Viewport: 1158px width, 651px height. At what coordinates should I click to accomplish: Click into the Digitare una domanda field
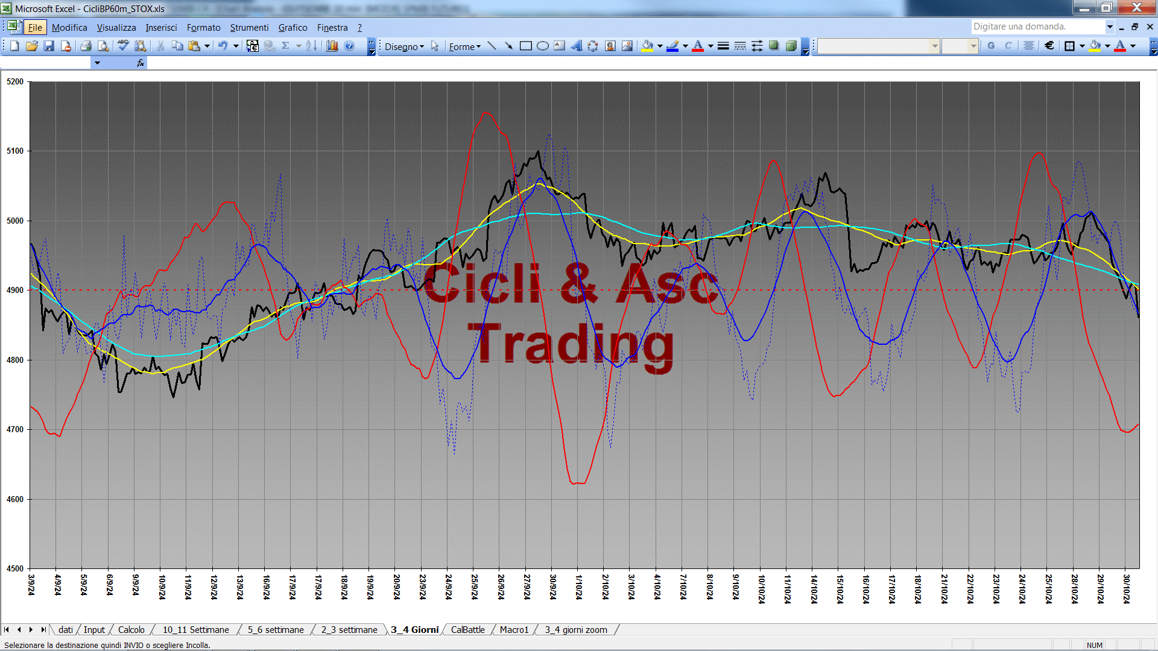coord(1037,27)
